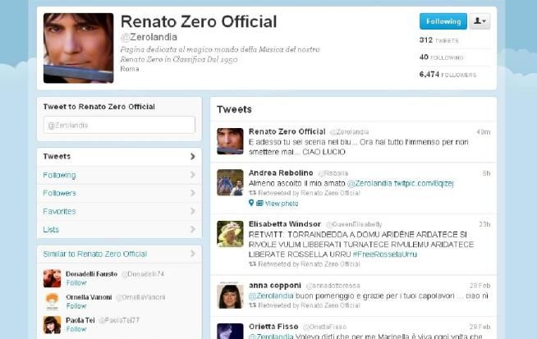The width and height of the screenshot is (537, 339).
Task: Click the chevron arrow on the Following row
Action: pyautogui.click(x=193, y=175)
